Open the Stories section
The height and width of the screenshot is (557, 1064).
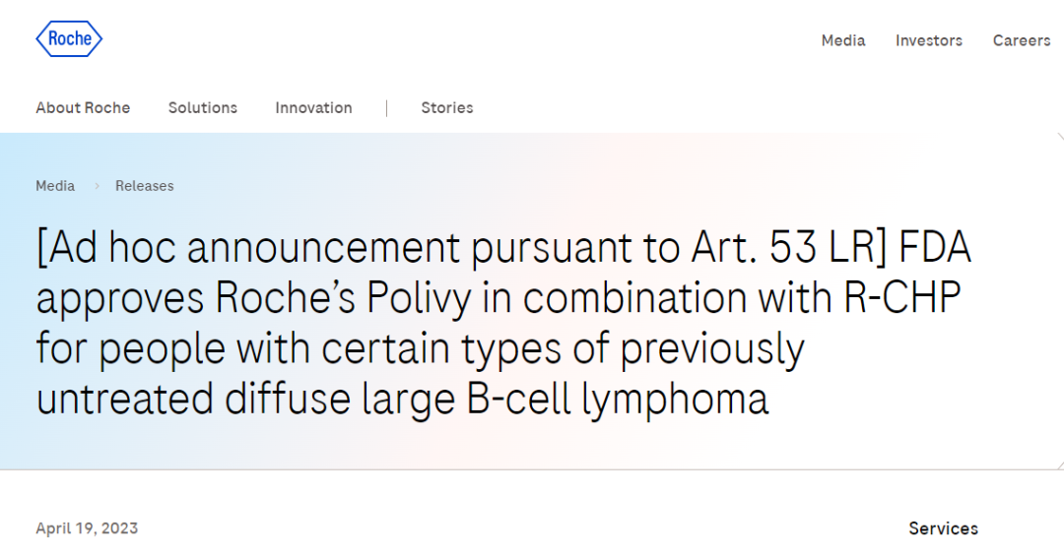point(446,108)
